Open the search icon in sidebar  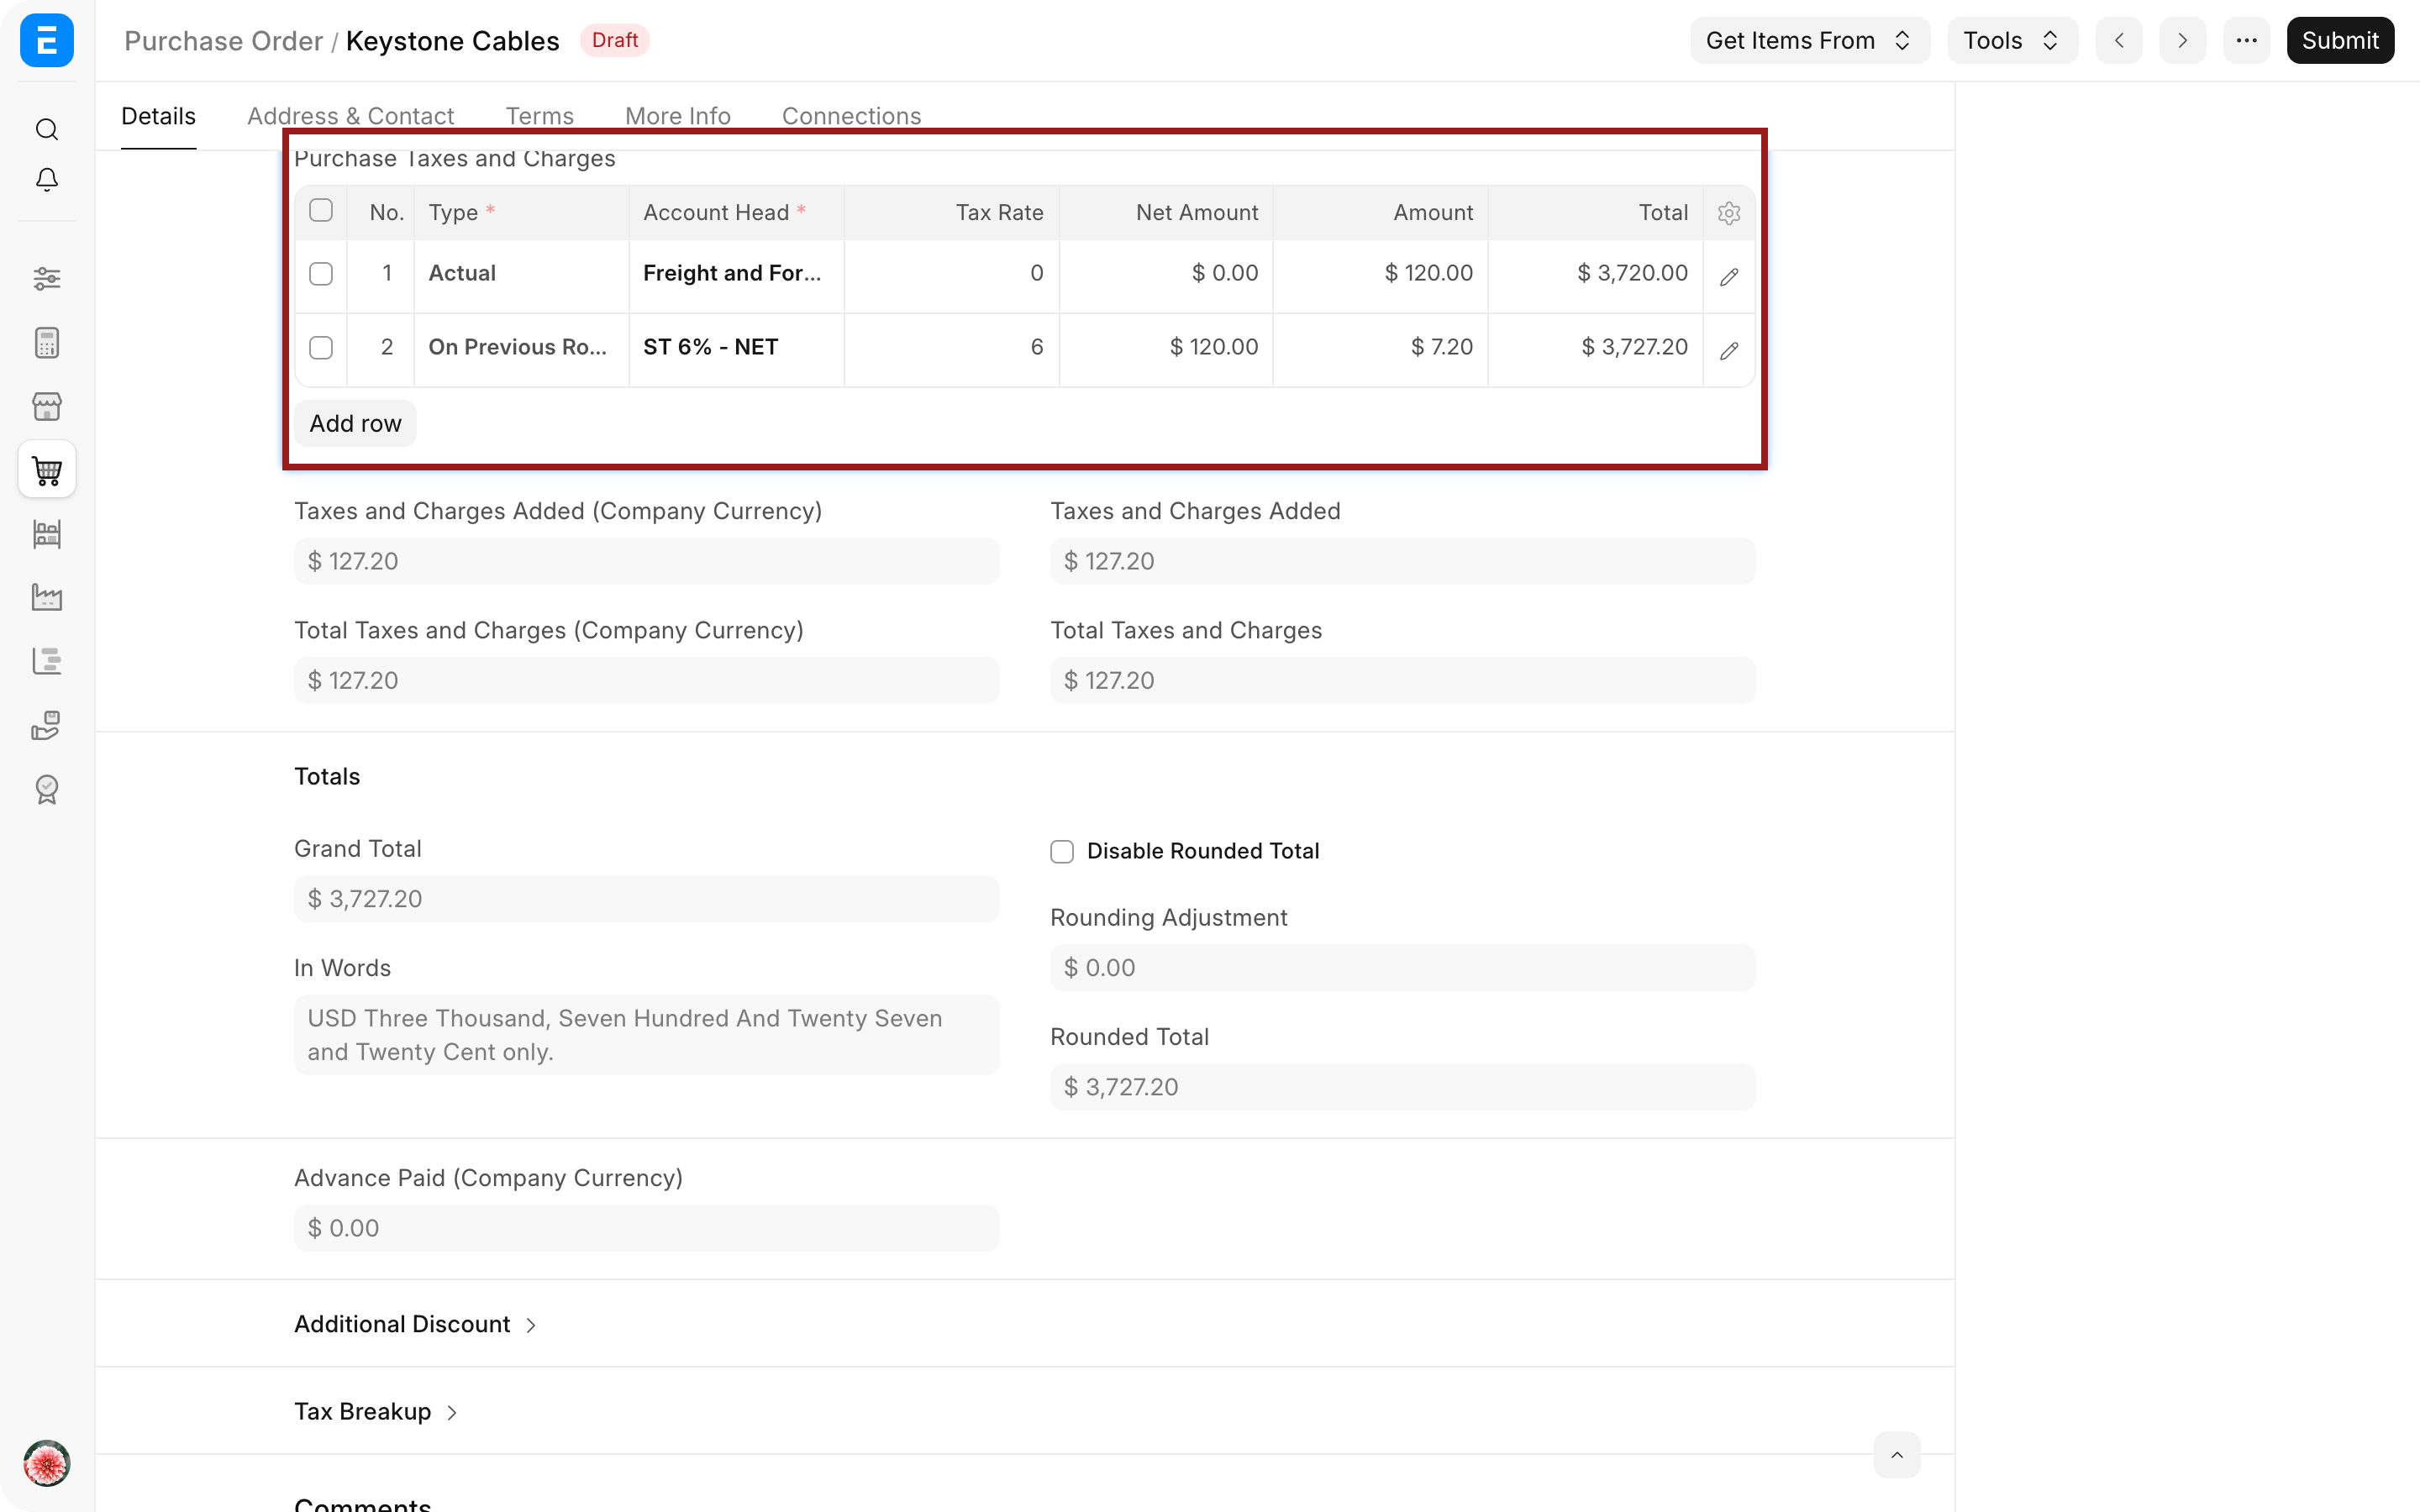(x=47, y=129)
